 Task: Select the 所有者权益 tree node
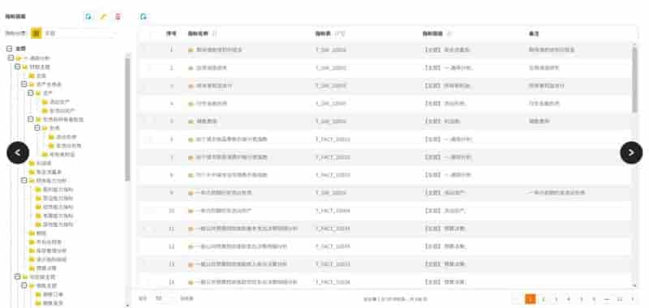point(62,154)
